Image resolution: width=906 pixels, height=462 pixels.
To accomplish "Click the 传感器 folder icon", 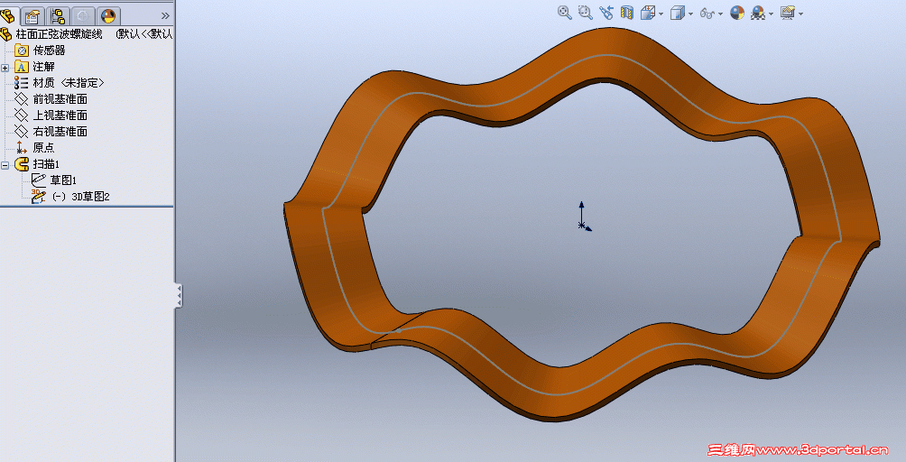I will tap(22, 51).
